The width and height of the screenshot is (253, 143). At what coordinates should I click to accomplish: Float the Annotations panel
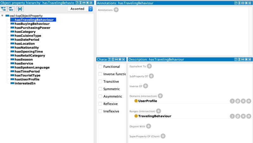coord(246,3)
